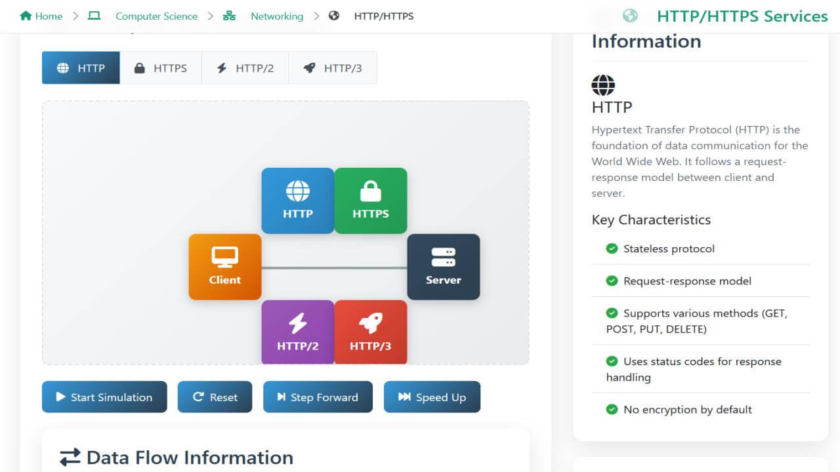Click the Home house icon in breadcrumb
The width and height of the screenshot is (840, 472).
click(x=26, y=16)
